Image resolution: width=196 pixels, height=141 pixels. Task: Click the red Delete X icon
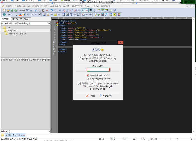47,10
